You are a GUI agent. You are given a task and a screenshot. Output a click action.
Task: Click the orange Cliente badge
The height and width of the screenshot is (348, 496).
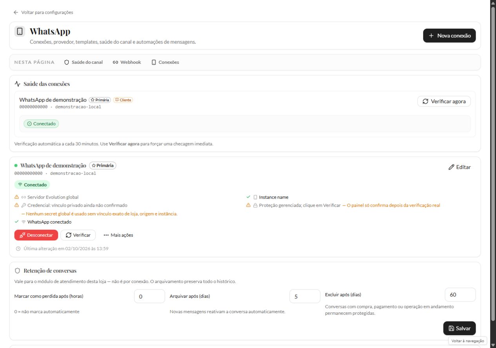tap(123, 100)
